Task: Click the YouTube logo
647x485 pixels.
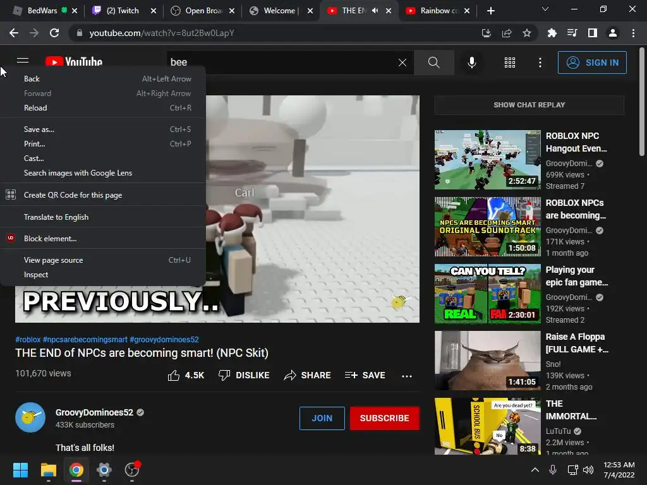Action: 74,63
